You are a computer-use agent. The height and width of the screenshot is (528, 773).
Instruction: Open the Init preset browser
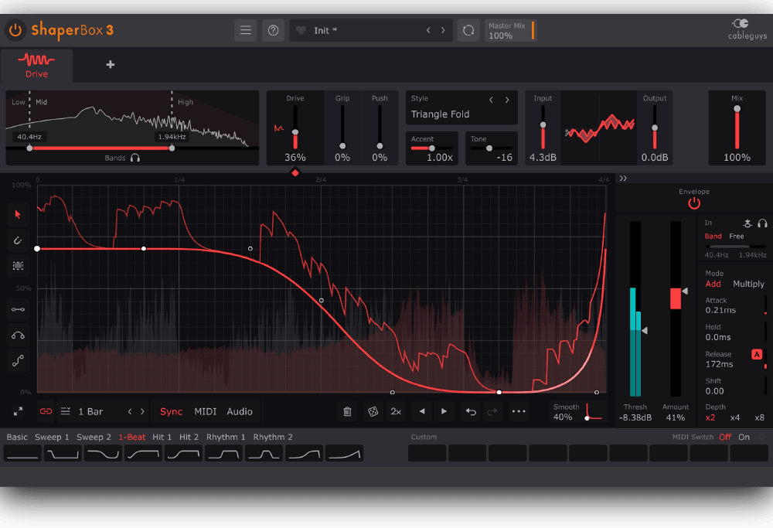pos(325,31)
